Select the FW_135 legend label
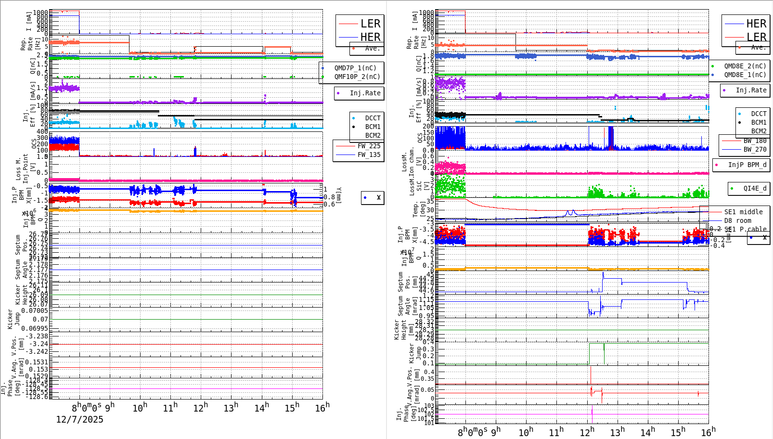The height and width of the screenshot is (439, 773). click(369, 155)
